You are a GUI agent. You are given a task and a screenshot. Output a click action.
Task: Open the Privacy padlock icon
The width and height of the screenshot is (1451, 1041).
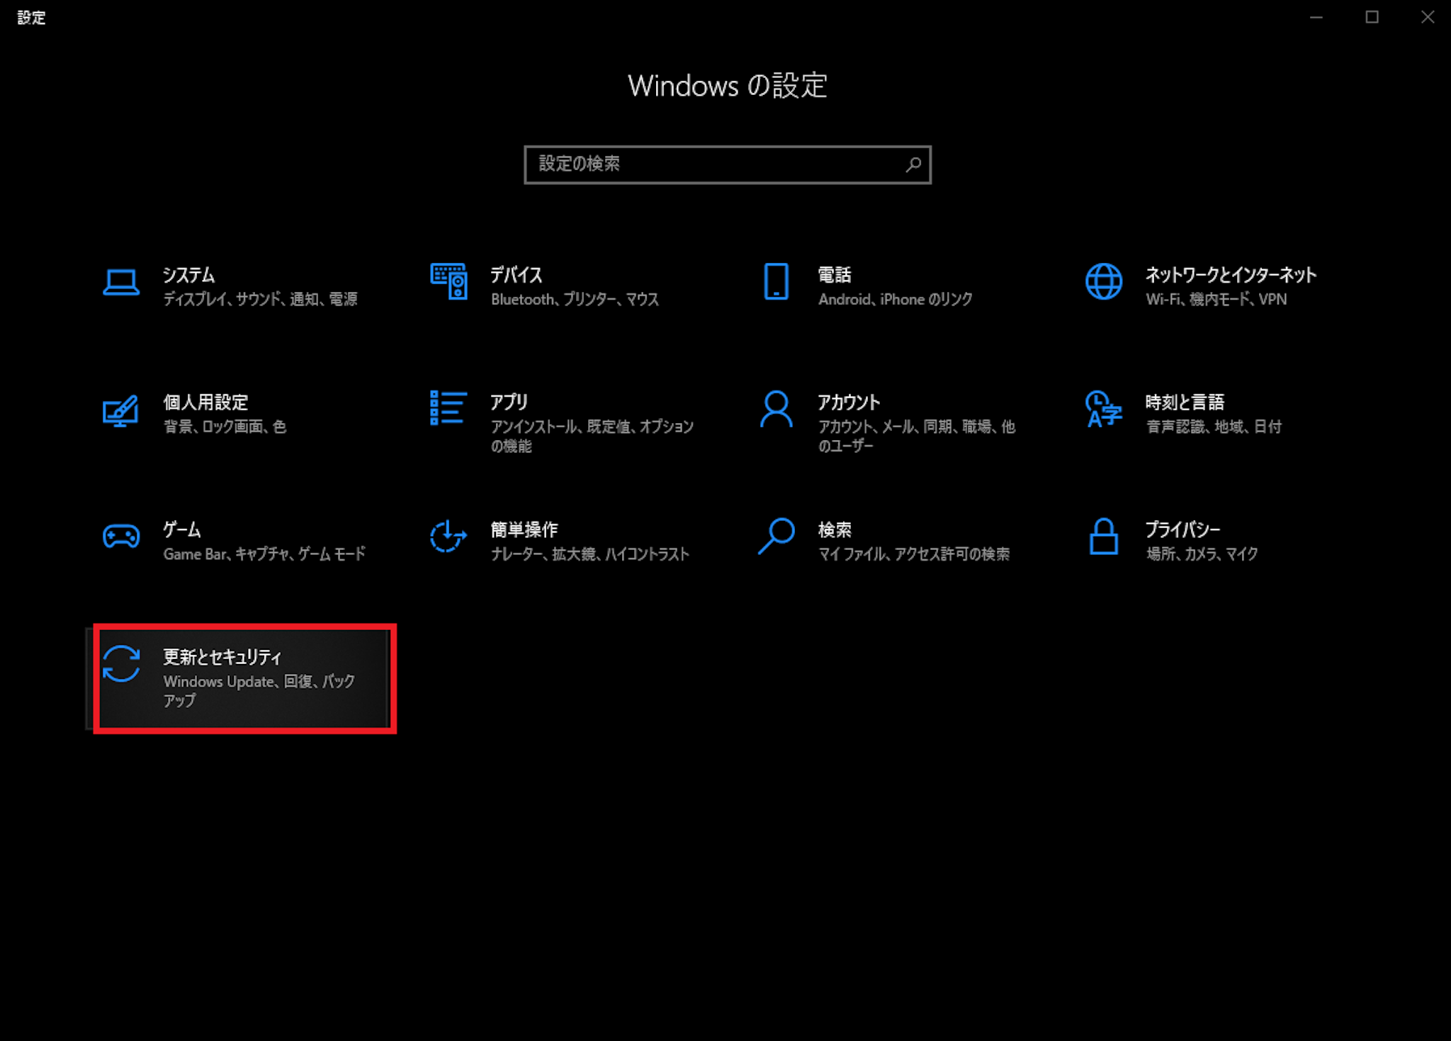[1103, 536]
